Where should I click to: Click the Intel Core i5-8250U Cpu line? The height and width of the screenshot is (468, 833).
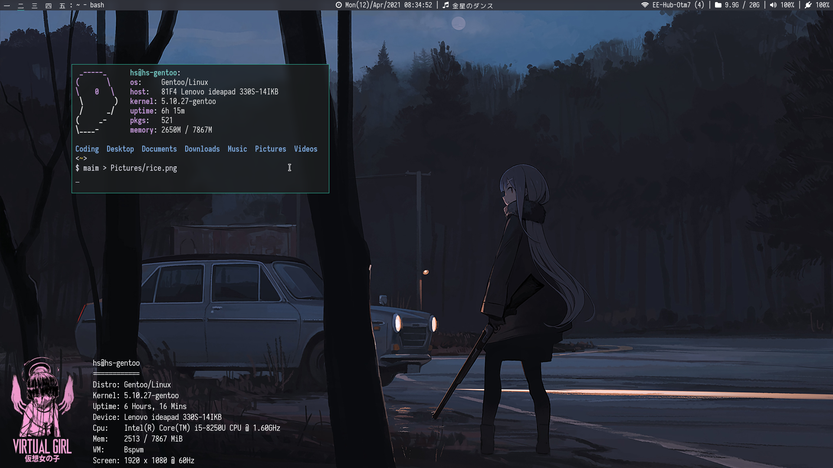pos(186,428)
